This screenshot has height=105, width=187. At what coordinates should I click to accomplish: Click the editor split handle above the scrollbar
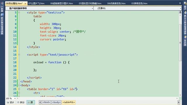[180, 12]
